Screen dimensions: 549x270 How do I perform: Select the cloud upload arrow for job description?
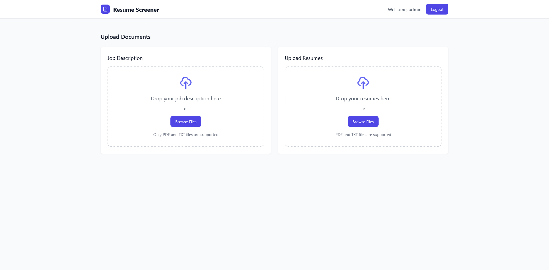[x=186, y=83]
